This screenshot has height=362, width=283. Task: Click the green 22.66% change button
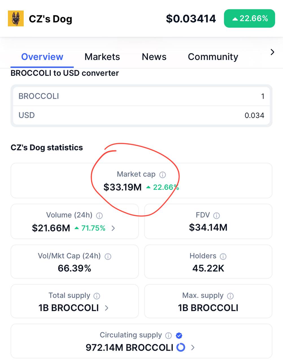click(249, 19)
